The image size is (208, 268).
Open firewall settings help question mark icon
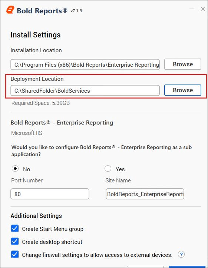tap(181, 254)
